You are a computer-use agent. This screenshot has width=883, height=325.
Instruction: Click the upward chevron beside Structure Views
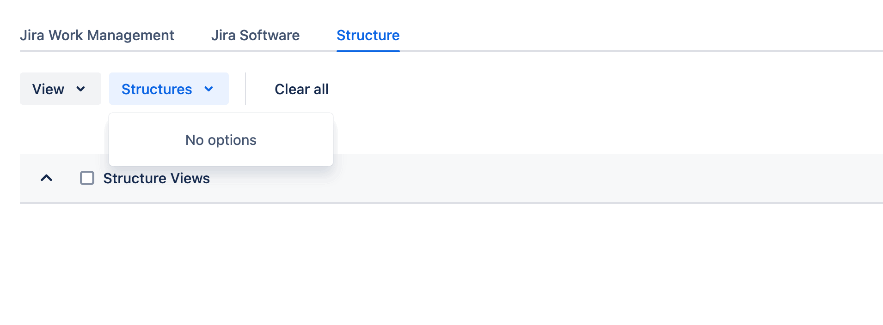pos(46,178)
